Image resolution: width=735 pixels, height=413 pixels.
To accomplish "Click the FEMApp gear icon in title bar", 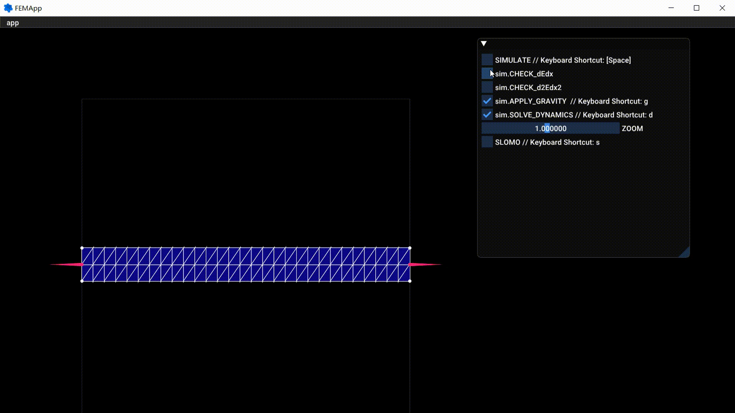I will pyautogui.click(x=8, y=8).
